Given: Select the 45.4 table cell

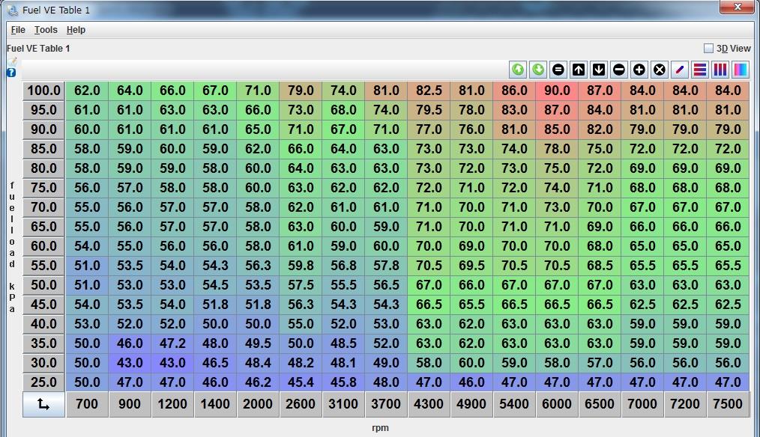Looking at the screenshot, I should (x=301, y=382).
